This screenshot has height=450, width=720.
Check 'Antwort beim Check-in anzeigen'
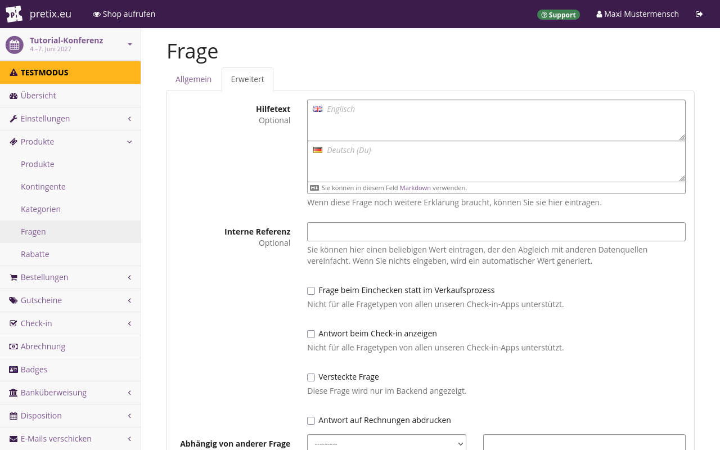tap(311, 334)
